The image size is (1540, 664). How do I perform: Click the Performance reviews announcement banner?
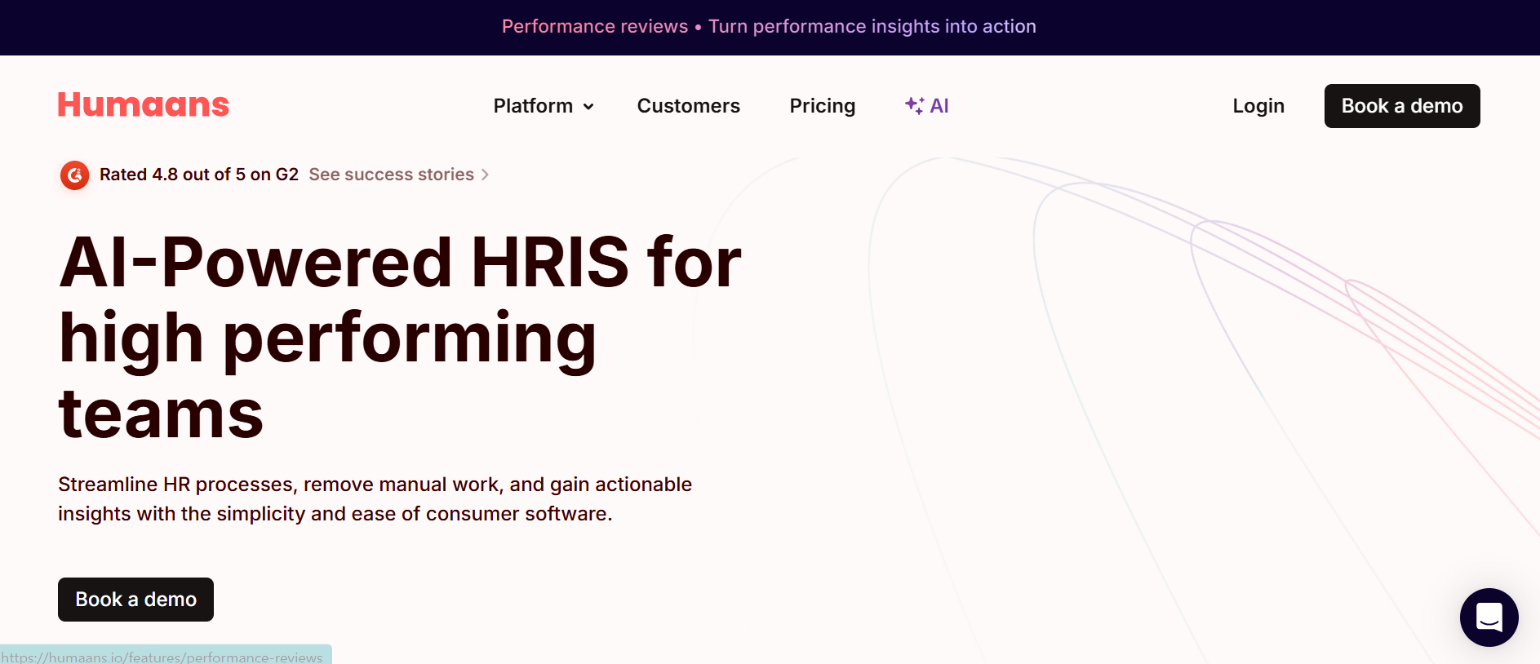tap(769, 26)
